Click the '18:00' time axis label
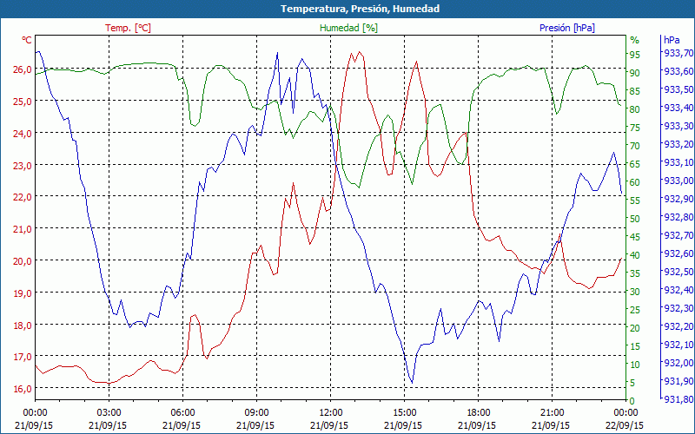The image size is (695, 434). coord(477,413)
